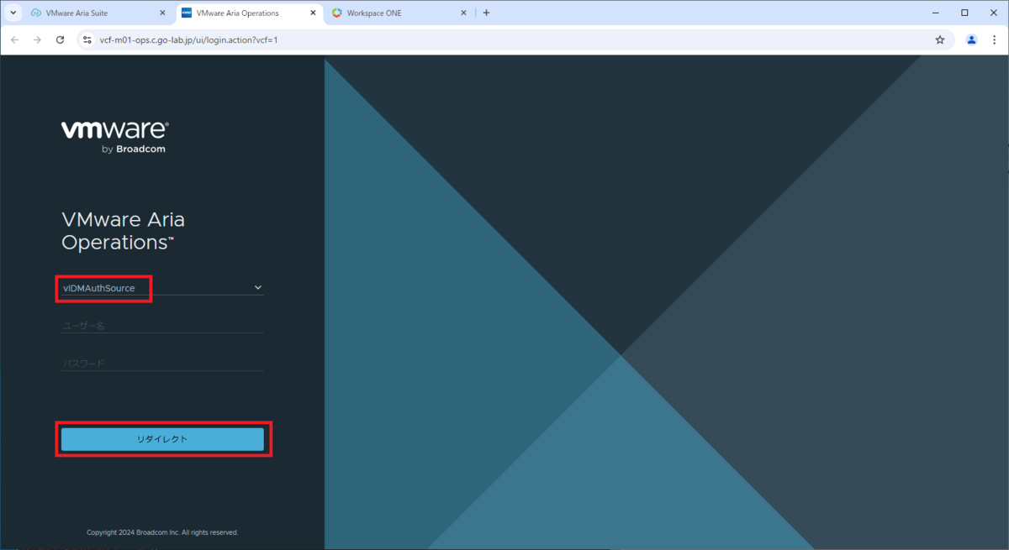This screenshot has height=550, width=1009.
Task: Close the VMware Aria Operations tab
Action: (x=312, y=13)
